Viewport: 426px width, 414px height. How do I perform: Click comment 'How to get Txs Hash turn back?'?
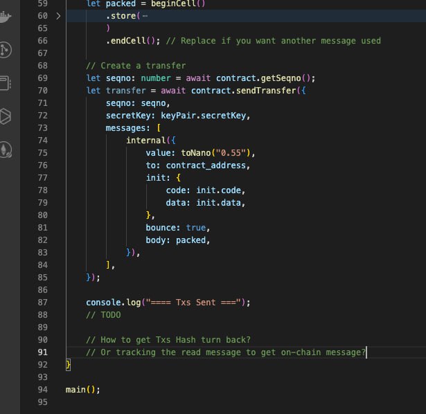tap(175, 340)
